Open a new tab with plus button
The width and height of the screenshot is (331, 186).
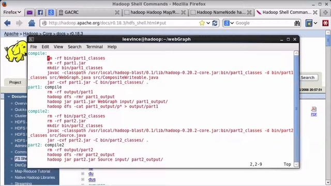pos(325,12)
